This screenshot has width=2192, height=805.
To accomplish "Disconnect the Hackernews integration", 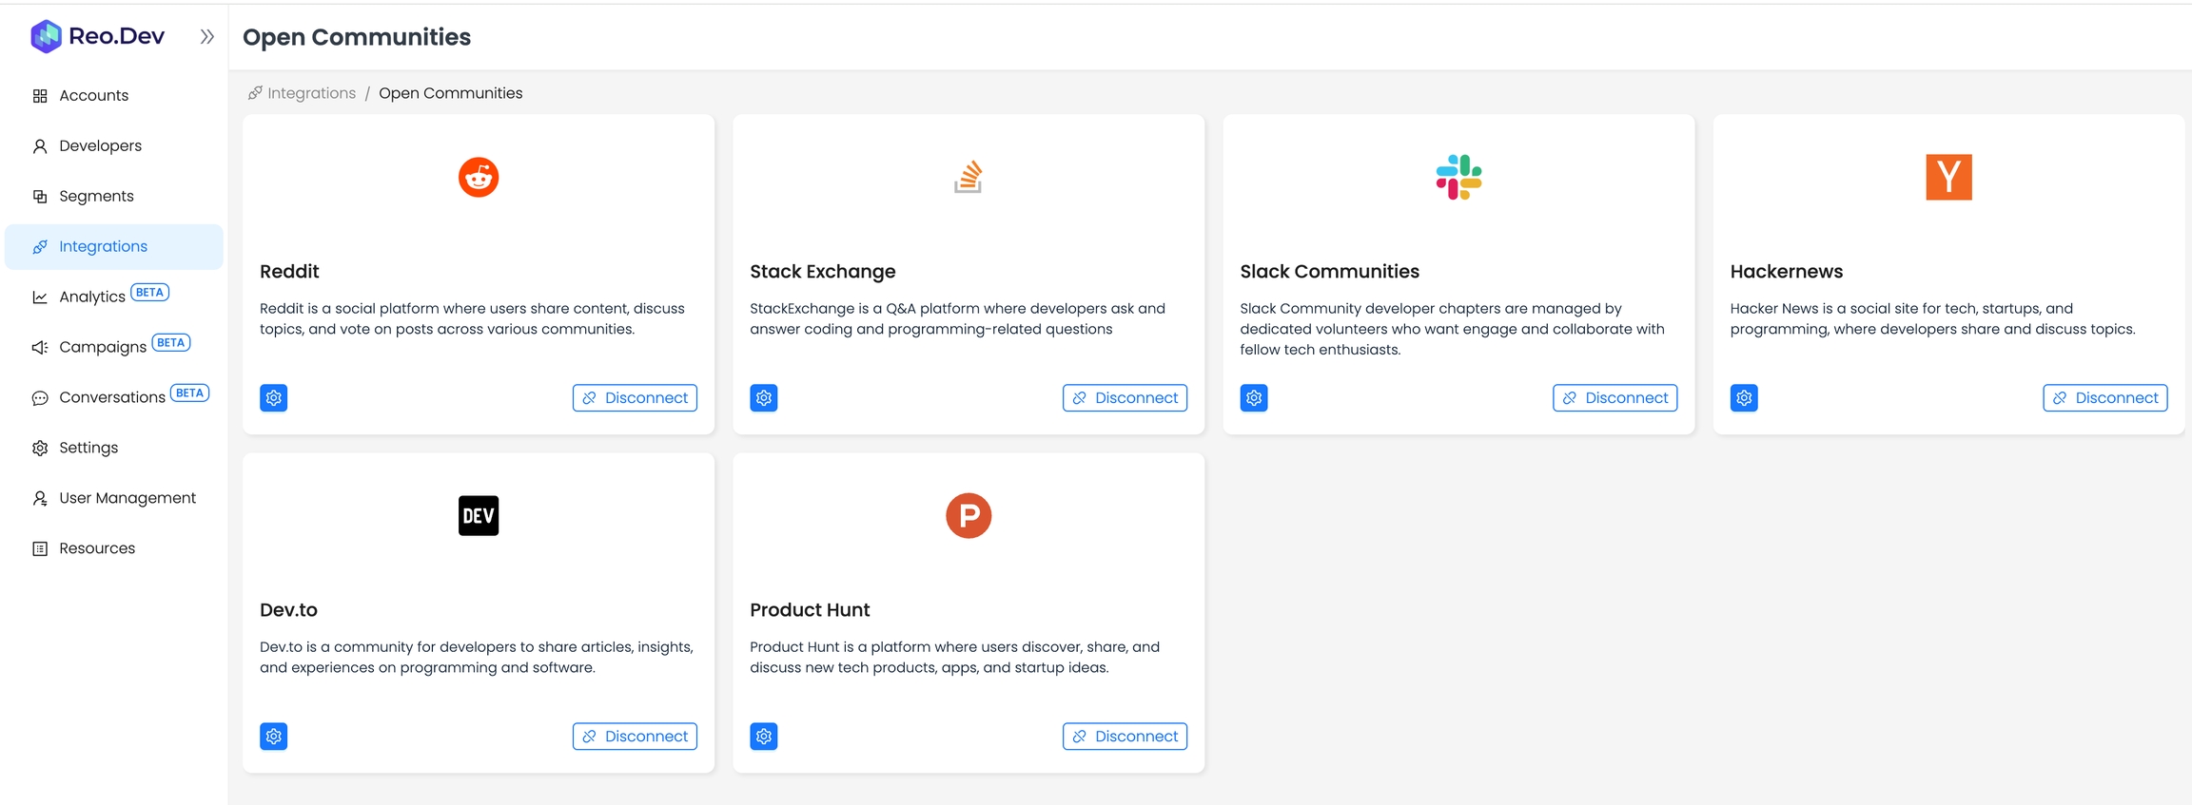I will tap(2104, 398).
